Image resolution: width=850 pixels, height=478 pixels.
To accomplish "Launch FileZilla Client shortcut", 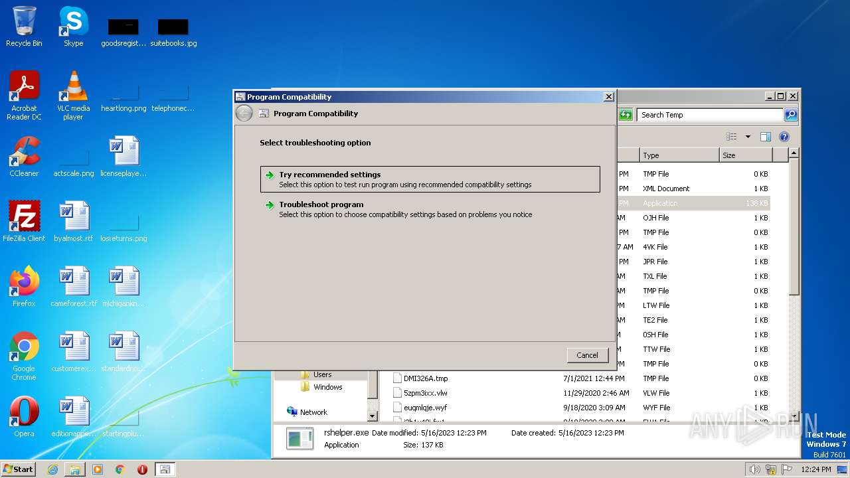I will pyautogui.click(x=24, y=222).
